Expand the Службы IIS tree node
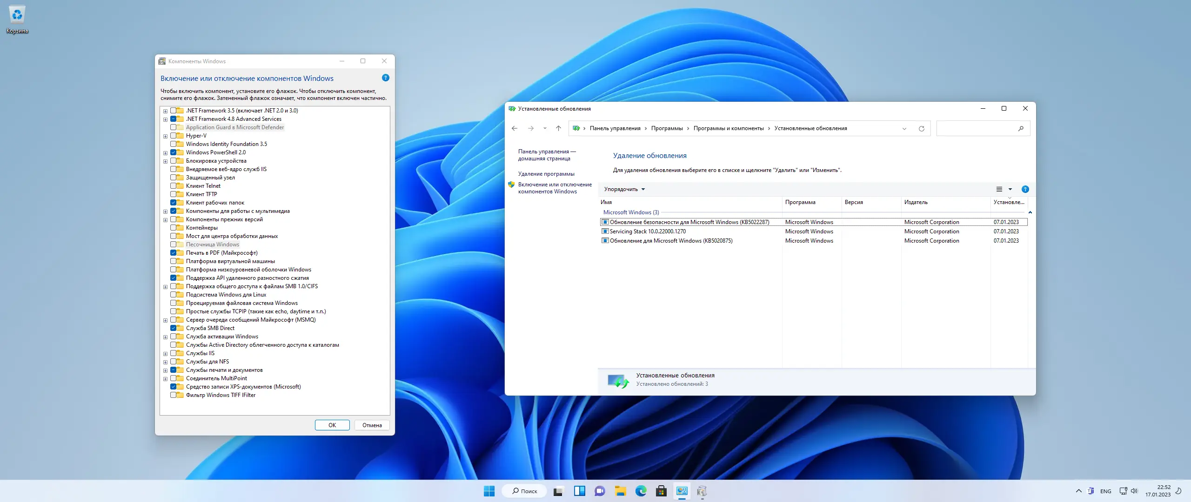The image size is (1191, 502). (165, 354)
